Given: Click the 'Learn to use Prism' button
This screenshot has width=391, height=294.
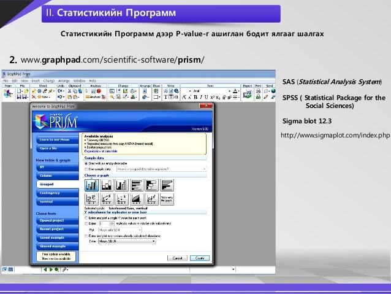Looking at the screenshot, I should coord(58,139).
